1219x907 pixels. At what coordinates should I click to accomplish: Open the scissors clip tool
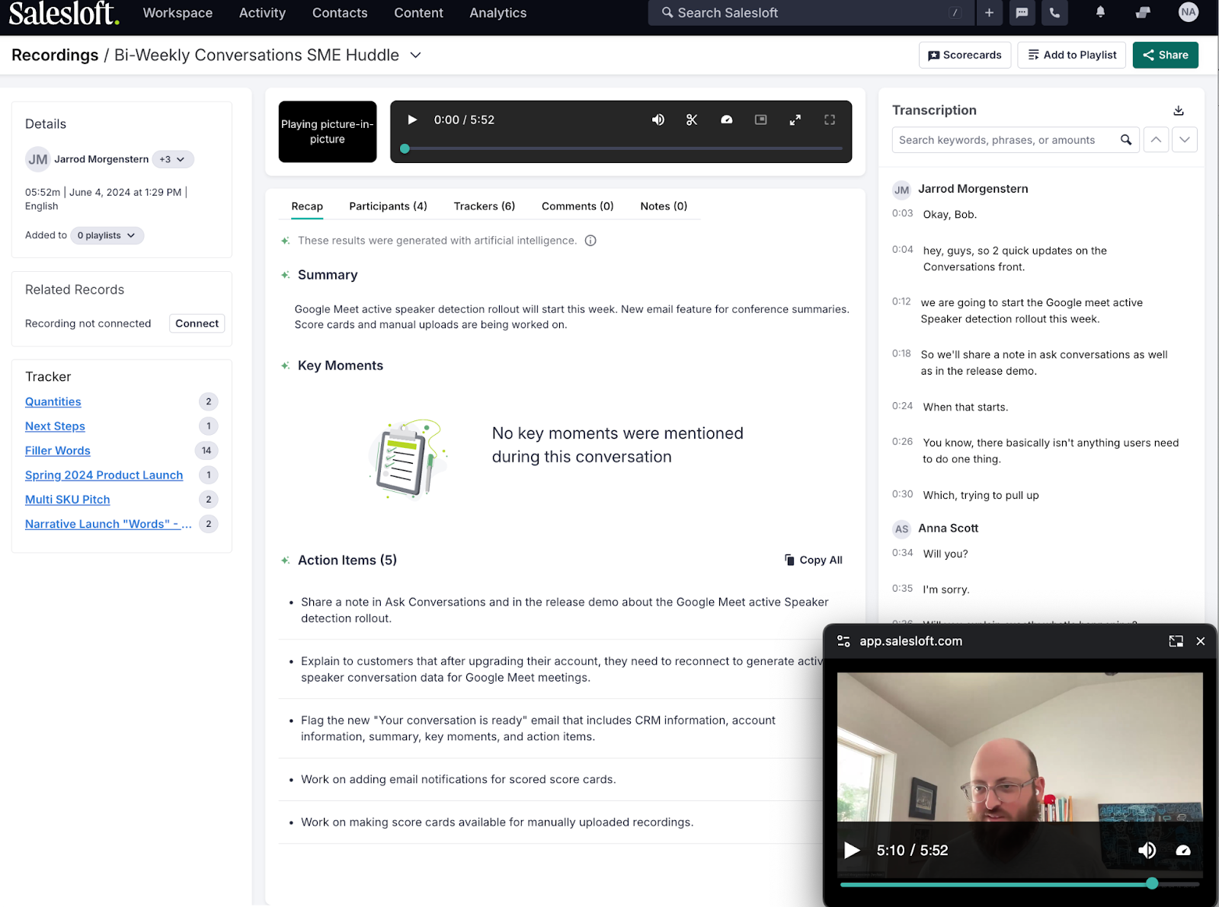692,120
